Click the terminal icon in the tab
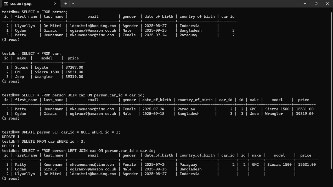 click(6, 4)
